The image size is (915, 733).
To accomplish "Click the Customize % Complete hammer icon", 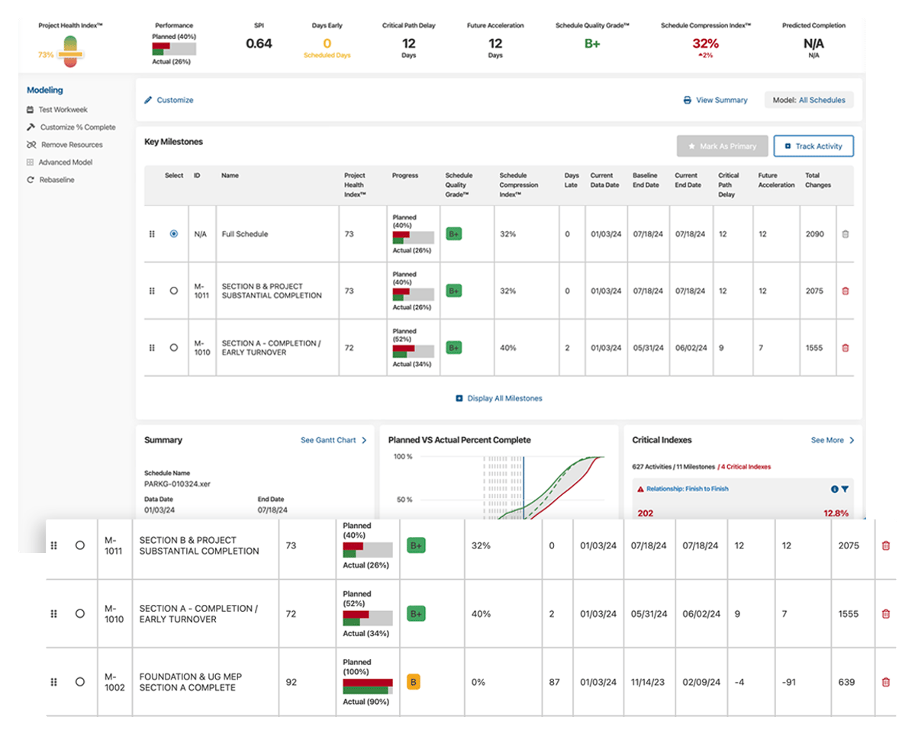I will coord(31,127).
